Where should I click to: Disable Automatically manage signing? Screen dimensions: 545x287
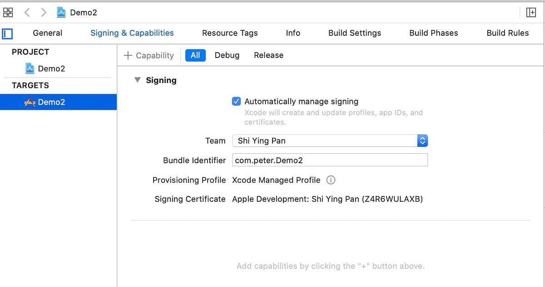click(x=236, y=101)
